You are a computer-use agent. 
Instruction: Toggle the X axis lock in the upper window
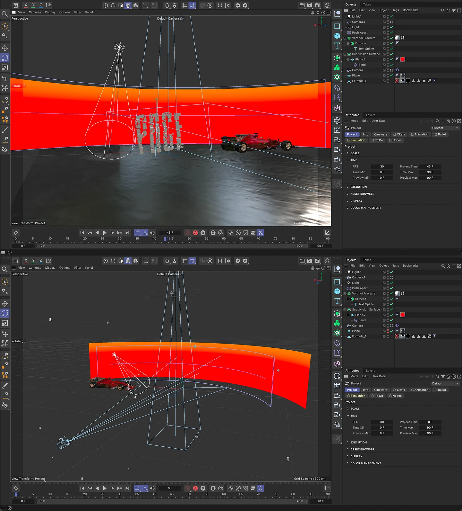coord(26,5)
